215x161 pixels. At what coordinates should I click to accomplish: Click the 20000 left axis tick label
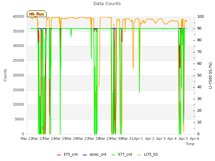[18, 75]
